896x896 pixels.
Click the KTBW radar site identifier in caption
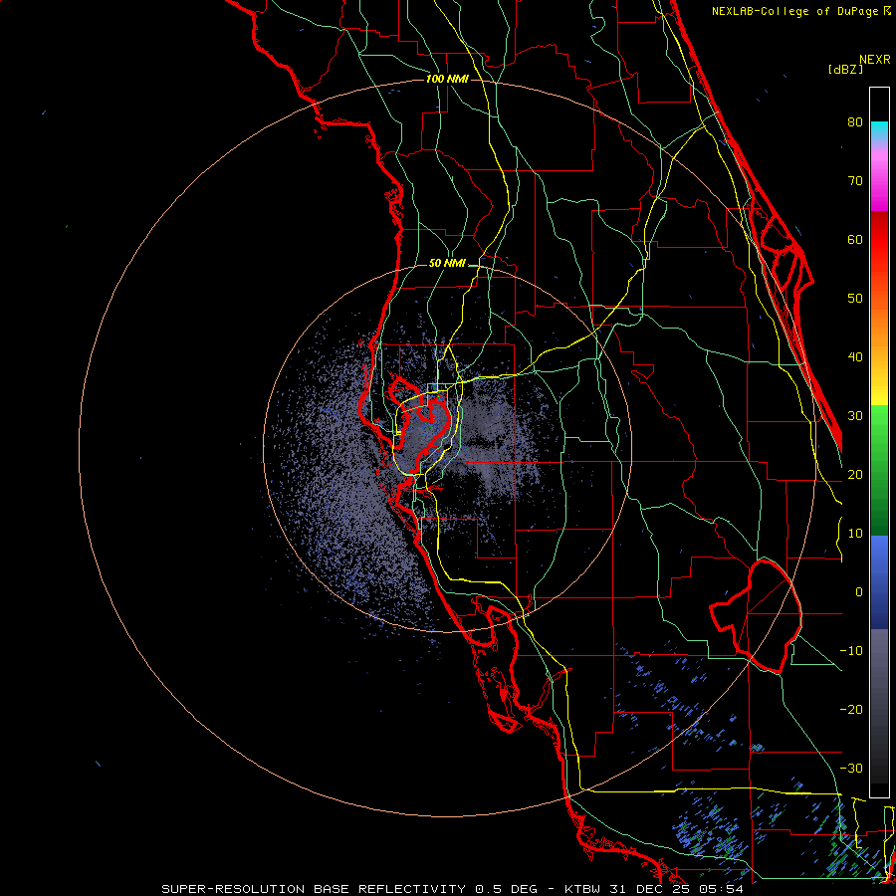tap(584, 889)
